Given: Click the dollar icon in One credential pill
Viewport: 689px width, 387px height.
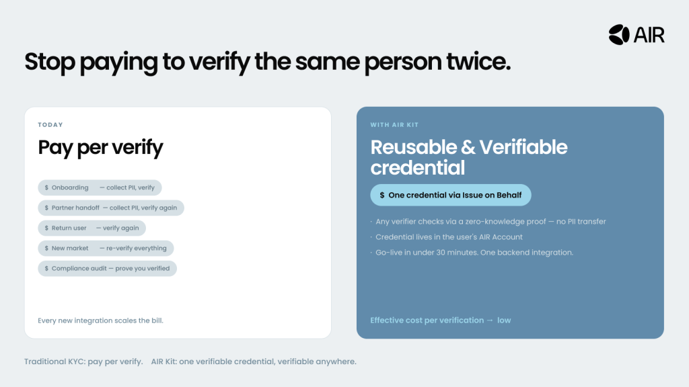Looking at the screenshot, I should point(382,196).
